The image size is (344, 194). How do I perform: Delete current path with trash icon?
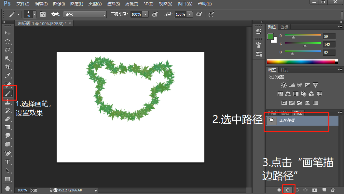point(332,190)
